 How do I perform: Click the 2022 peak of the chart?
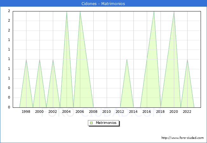[x=187, y=59]
